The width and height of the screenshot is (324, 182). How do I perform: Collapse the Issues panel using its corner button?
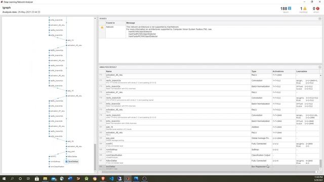(x=320, y=19)
